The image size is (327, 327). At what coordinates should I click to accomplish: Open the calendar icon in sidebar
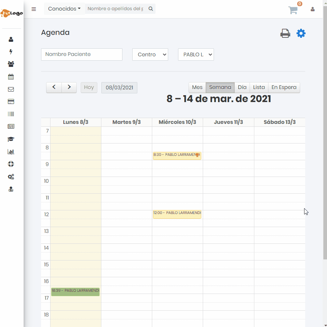tap(11, 77)
